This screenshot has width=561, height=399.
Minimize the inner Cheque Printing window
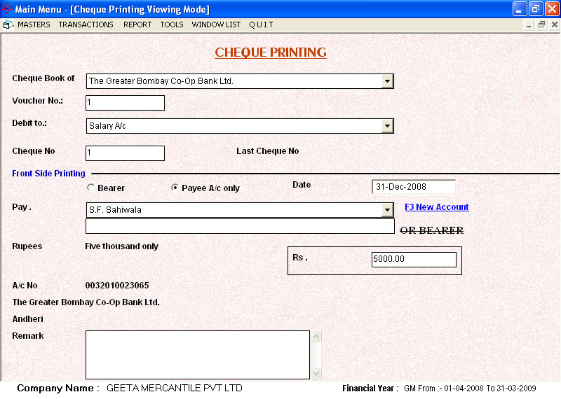[x=529, y=25]
